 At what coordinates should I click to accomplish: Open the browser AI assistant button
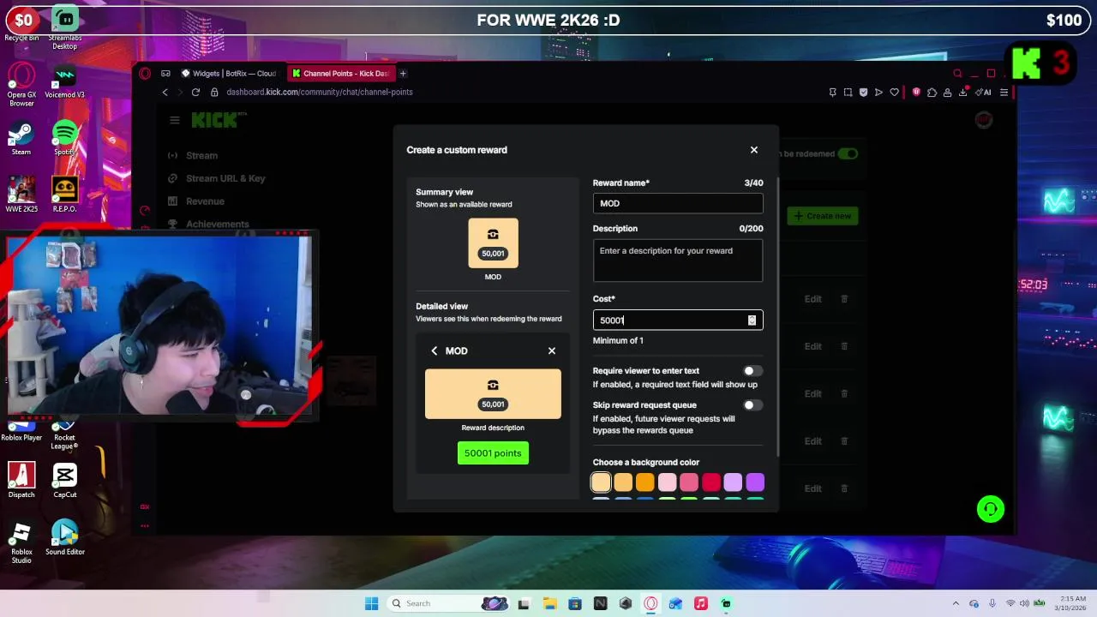pyautogui.click(x=984, y=93)
